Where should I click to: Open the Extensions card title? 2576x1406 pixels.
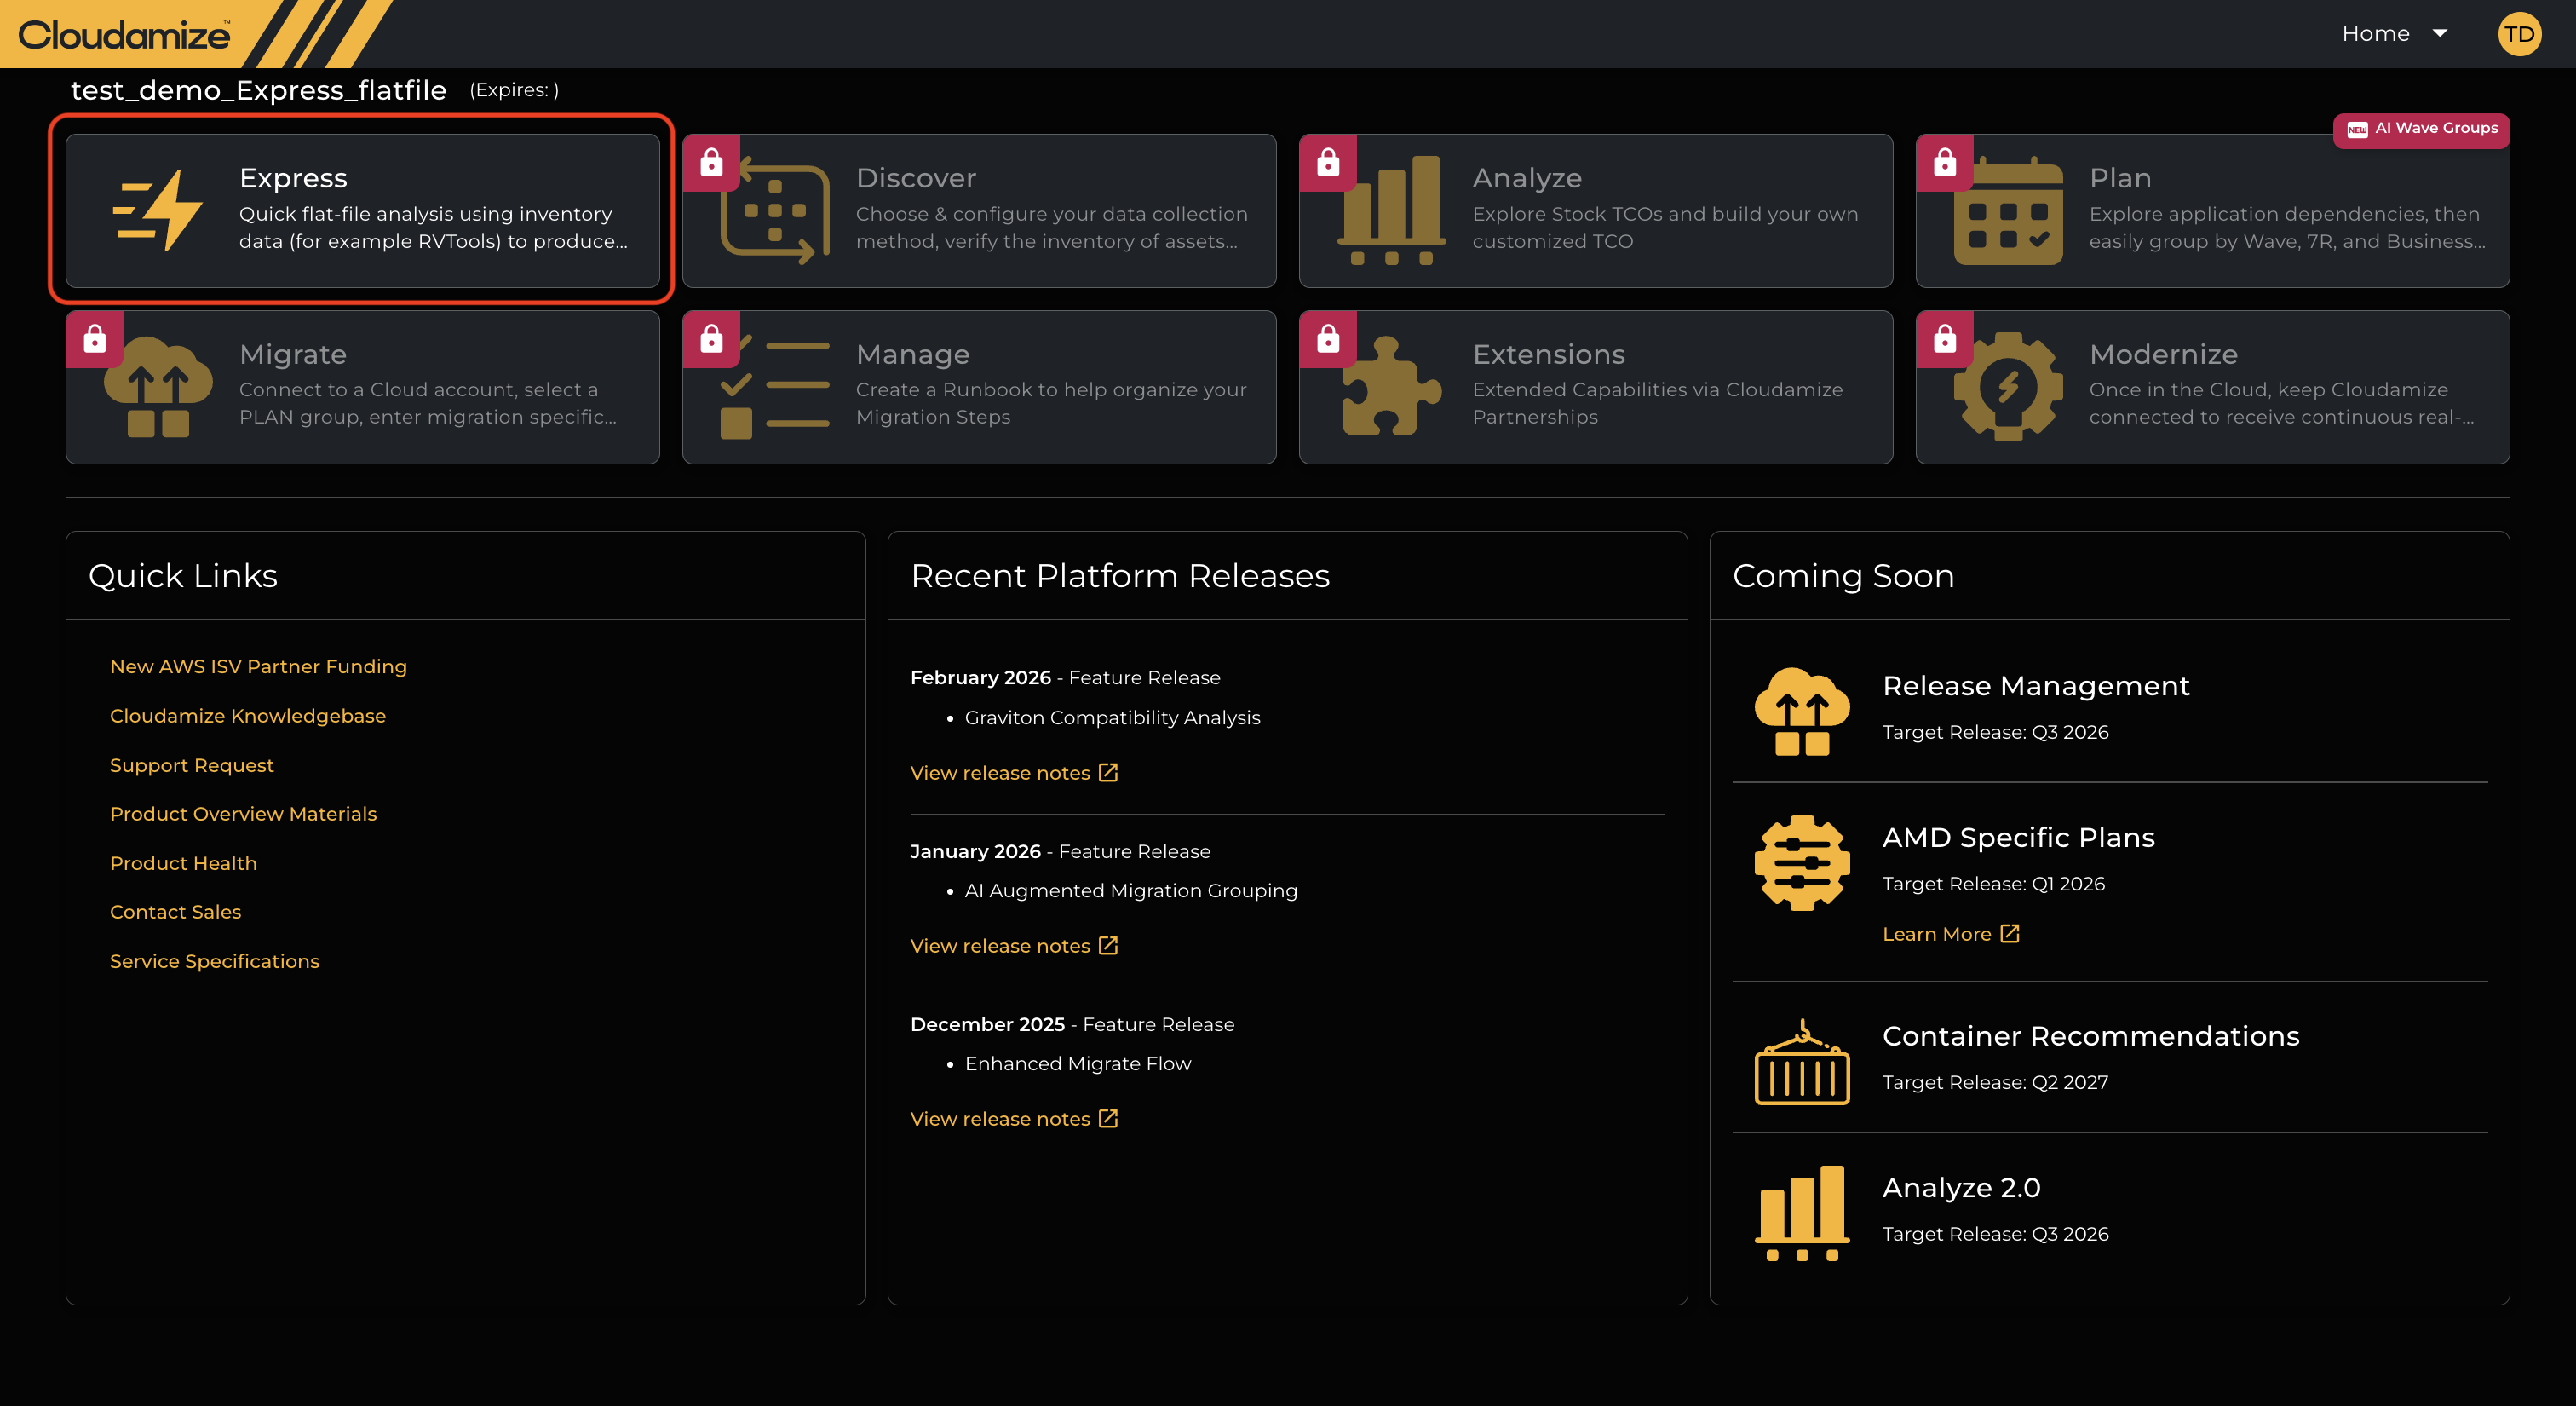pyautogui.click(x=1548, y=354)
